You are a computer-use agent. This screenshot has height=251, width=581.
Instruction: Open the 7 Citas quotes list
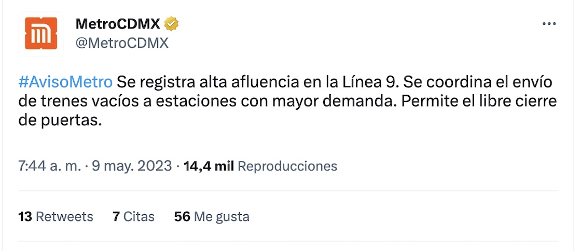[x=133, y=216]
